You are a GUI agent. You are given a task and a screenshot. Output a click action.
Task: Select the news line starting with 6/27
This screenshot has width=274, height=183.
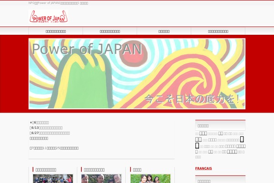50,133
